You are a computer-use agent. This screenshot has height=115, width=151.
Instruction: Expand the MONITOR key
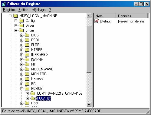point(21,74)
